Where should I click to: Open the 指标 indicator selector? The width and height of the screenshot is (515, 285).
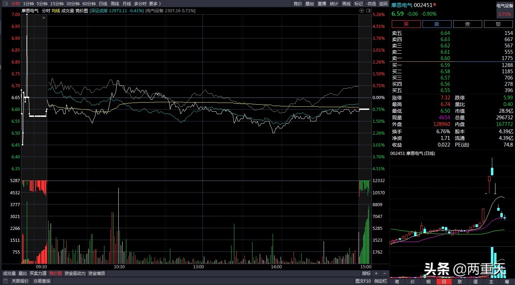point(366,273)
